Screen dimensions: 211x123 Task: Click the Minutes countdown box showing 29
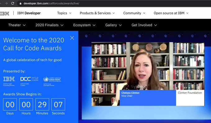pyautogui.click(x=42, y=104)
